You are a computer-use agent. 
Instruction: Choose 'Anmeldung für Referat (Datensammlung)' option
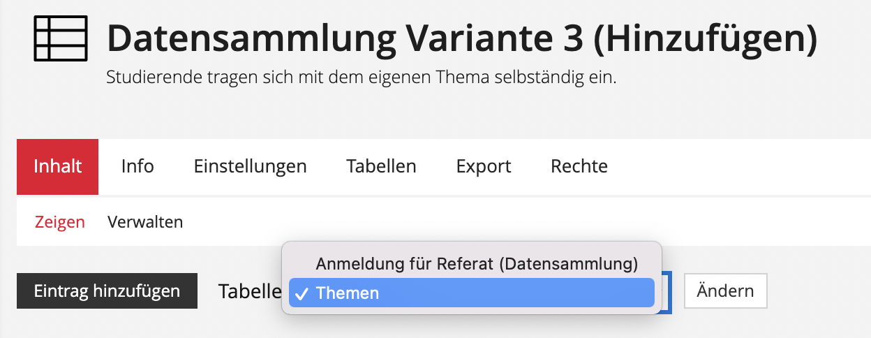click(x=477, y=264)
